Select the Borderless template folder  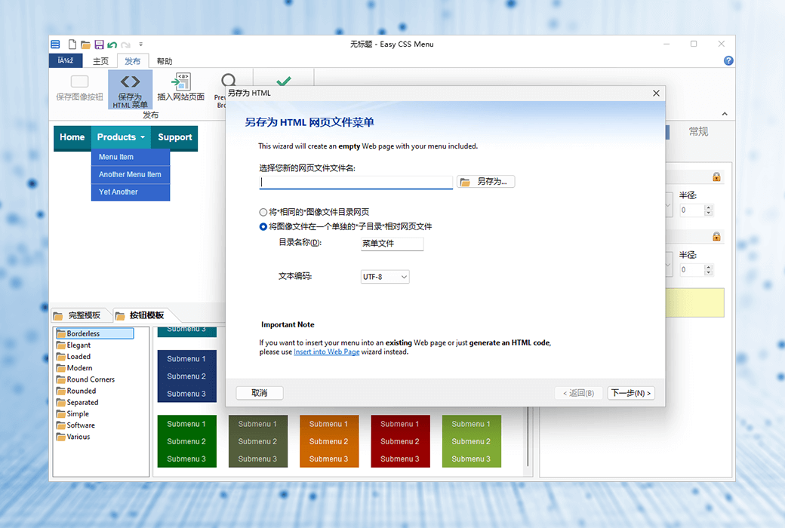(x=94, y=333)
